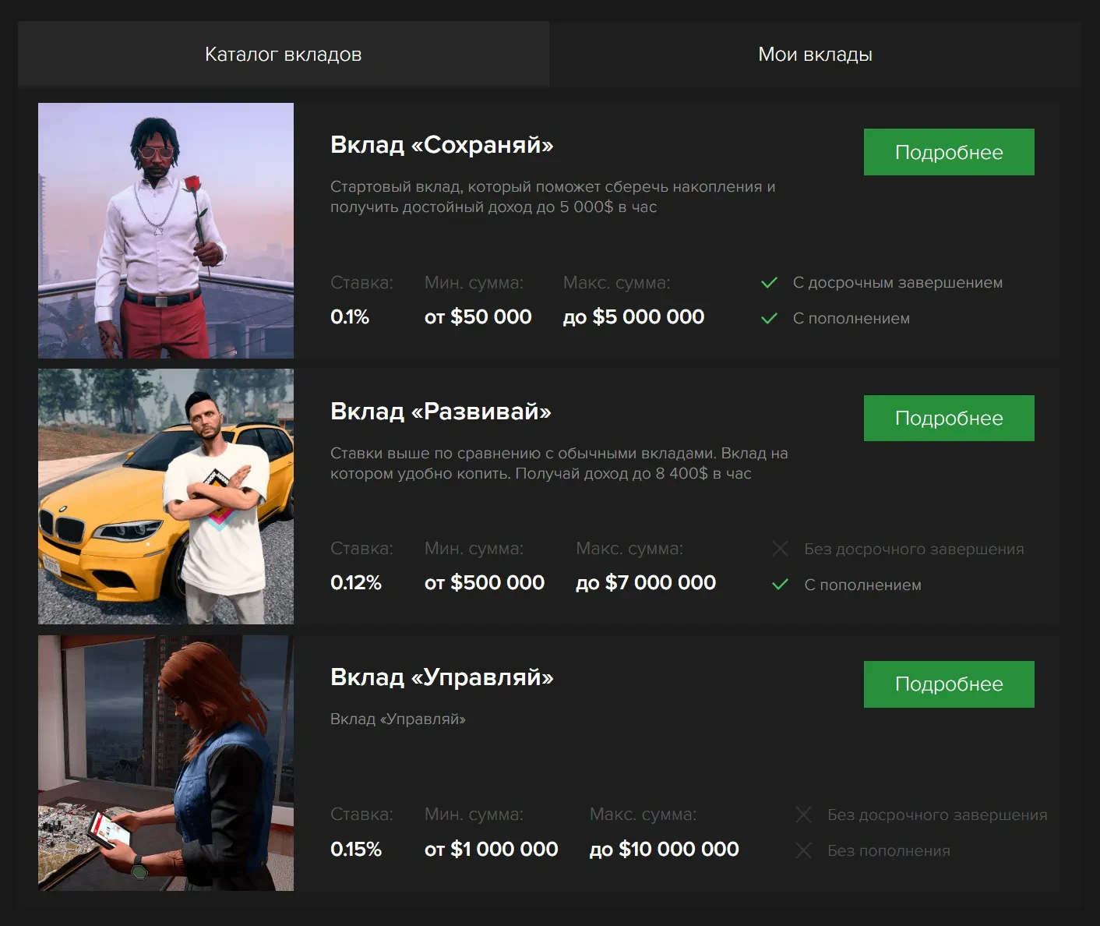Click the description starting Стартовый вклад
Screen dimensions: 1100x926
click(553, 196)
